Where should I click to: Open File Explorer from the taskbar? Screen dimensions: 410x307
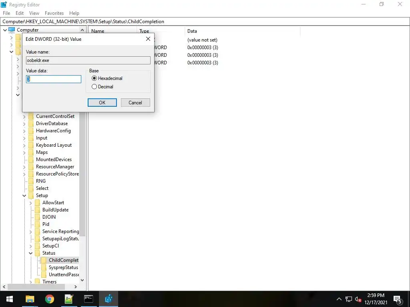pyautogui.click(x=30, y=299)
